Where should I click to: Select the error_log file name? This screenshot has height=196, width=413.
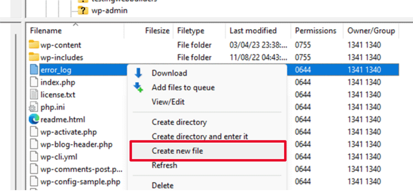[x=56, y=70]
